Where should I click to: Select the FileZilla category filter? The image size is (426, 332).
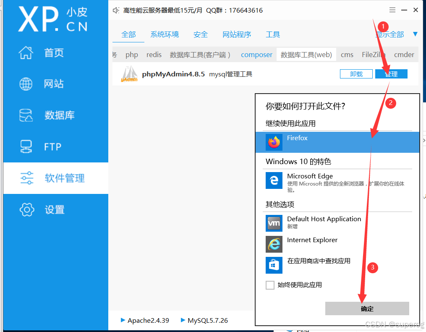(x=374, y=55)
